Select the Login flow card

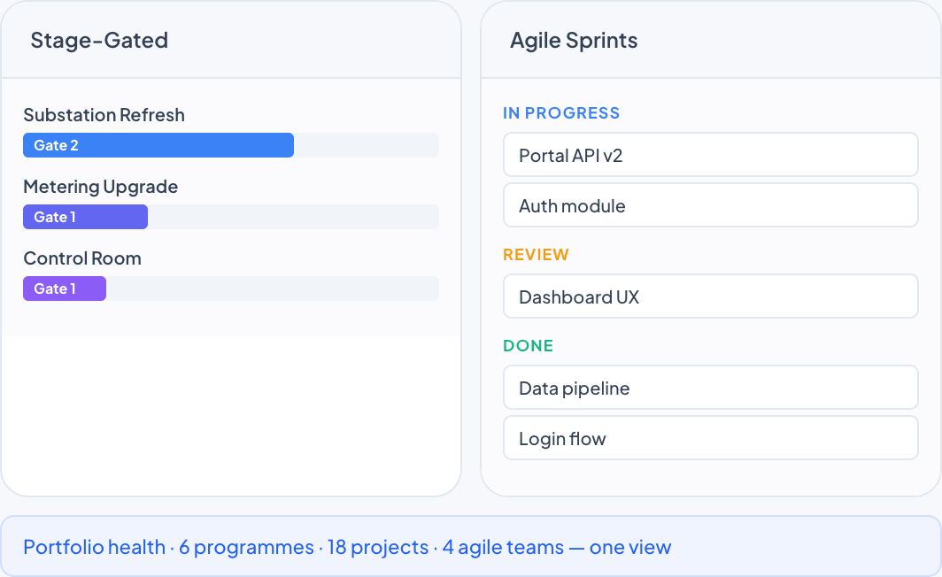coord(711,438)
